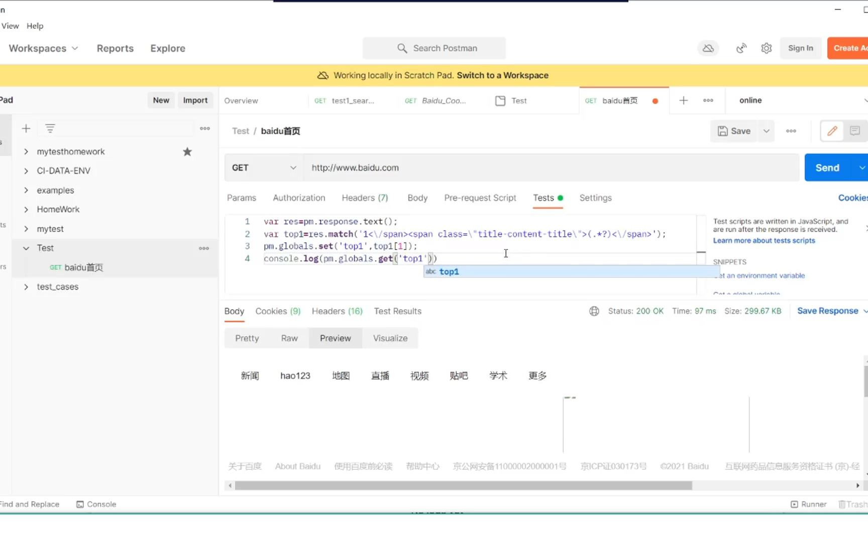Viewport: 868px width, 542px height.
Task: Click the Save button
Action: click(734, 131)
